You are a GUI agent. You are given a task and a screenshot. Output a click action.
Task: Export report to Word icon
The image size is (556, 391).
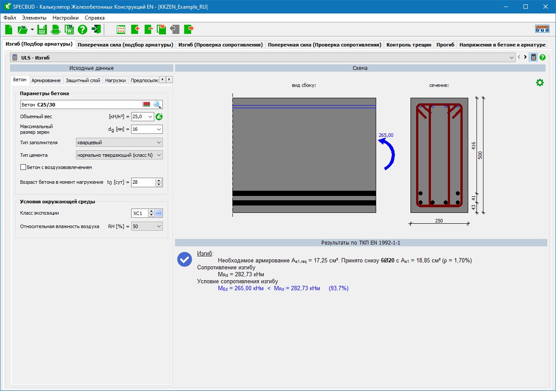[x=69, y=30]
